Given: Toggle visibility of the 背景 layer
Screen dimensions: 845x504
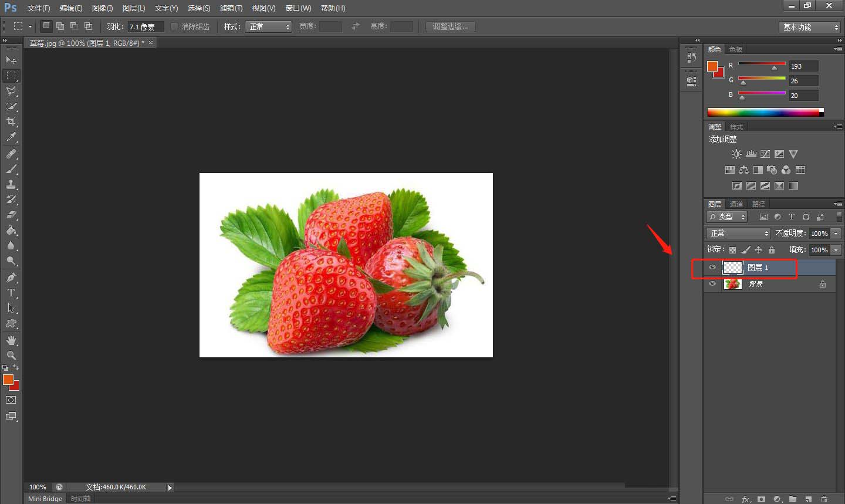Looking at the screenshot, I should [712, 284].
